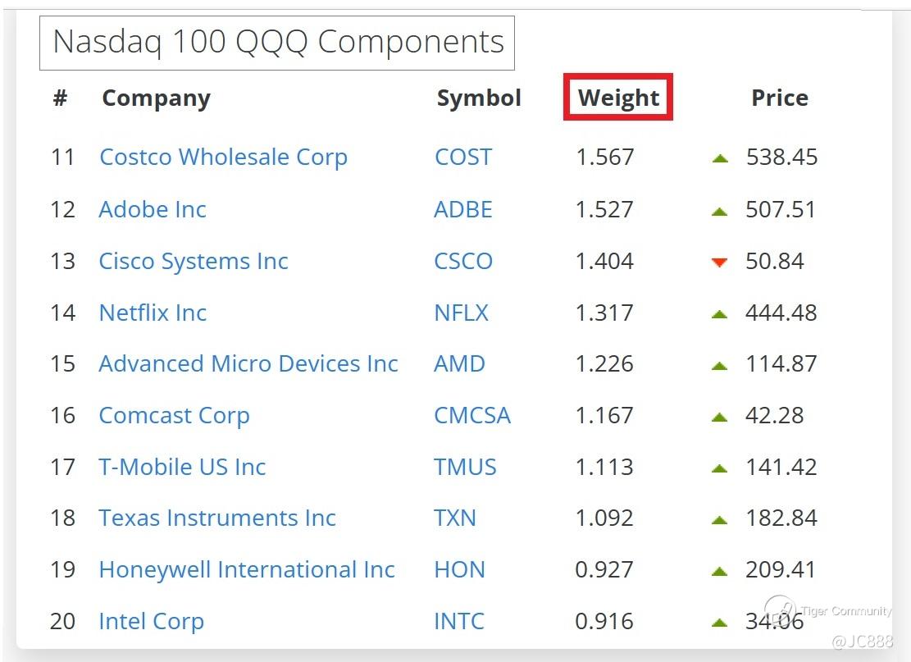Screen dimensions: 911x662
Task: Click the green arrow next to Netflix price
Action: point(720,313)
